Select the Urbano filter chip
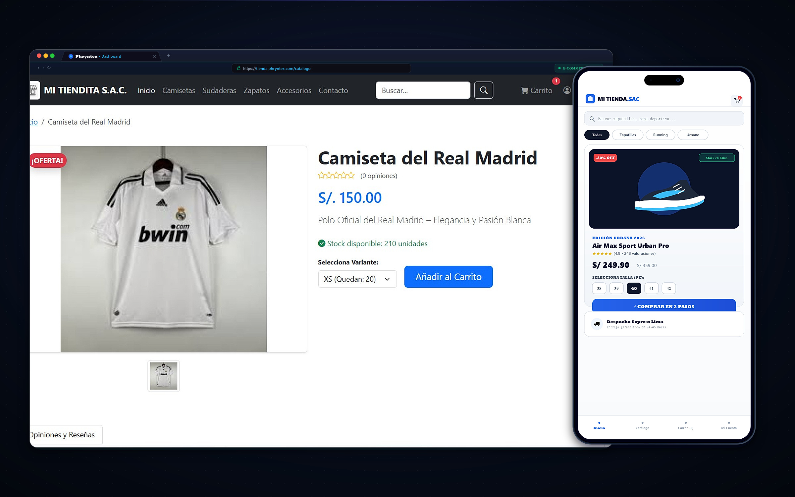The image size is (795, 497). (x=693, y=135)
